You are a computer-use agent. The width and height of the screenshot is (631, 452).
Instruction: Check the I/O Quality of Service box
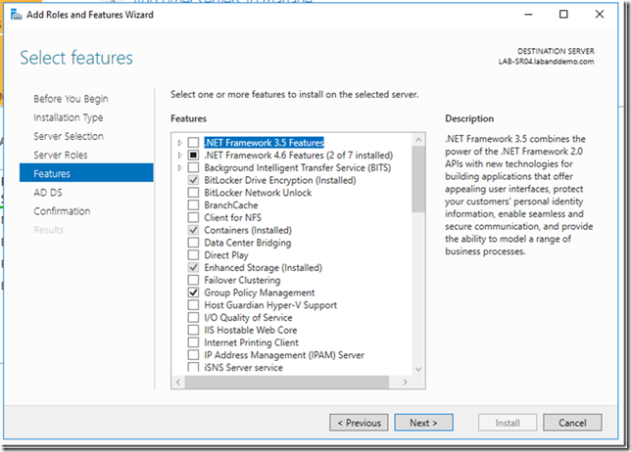click(194, 317)
